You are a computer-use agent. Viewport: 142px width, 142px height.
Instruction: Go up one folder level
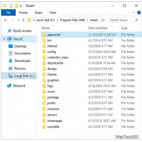point(23,20)
